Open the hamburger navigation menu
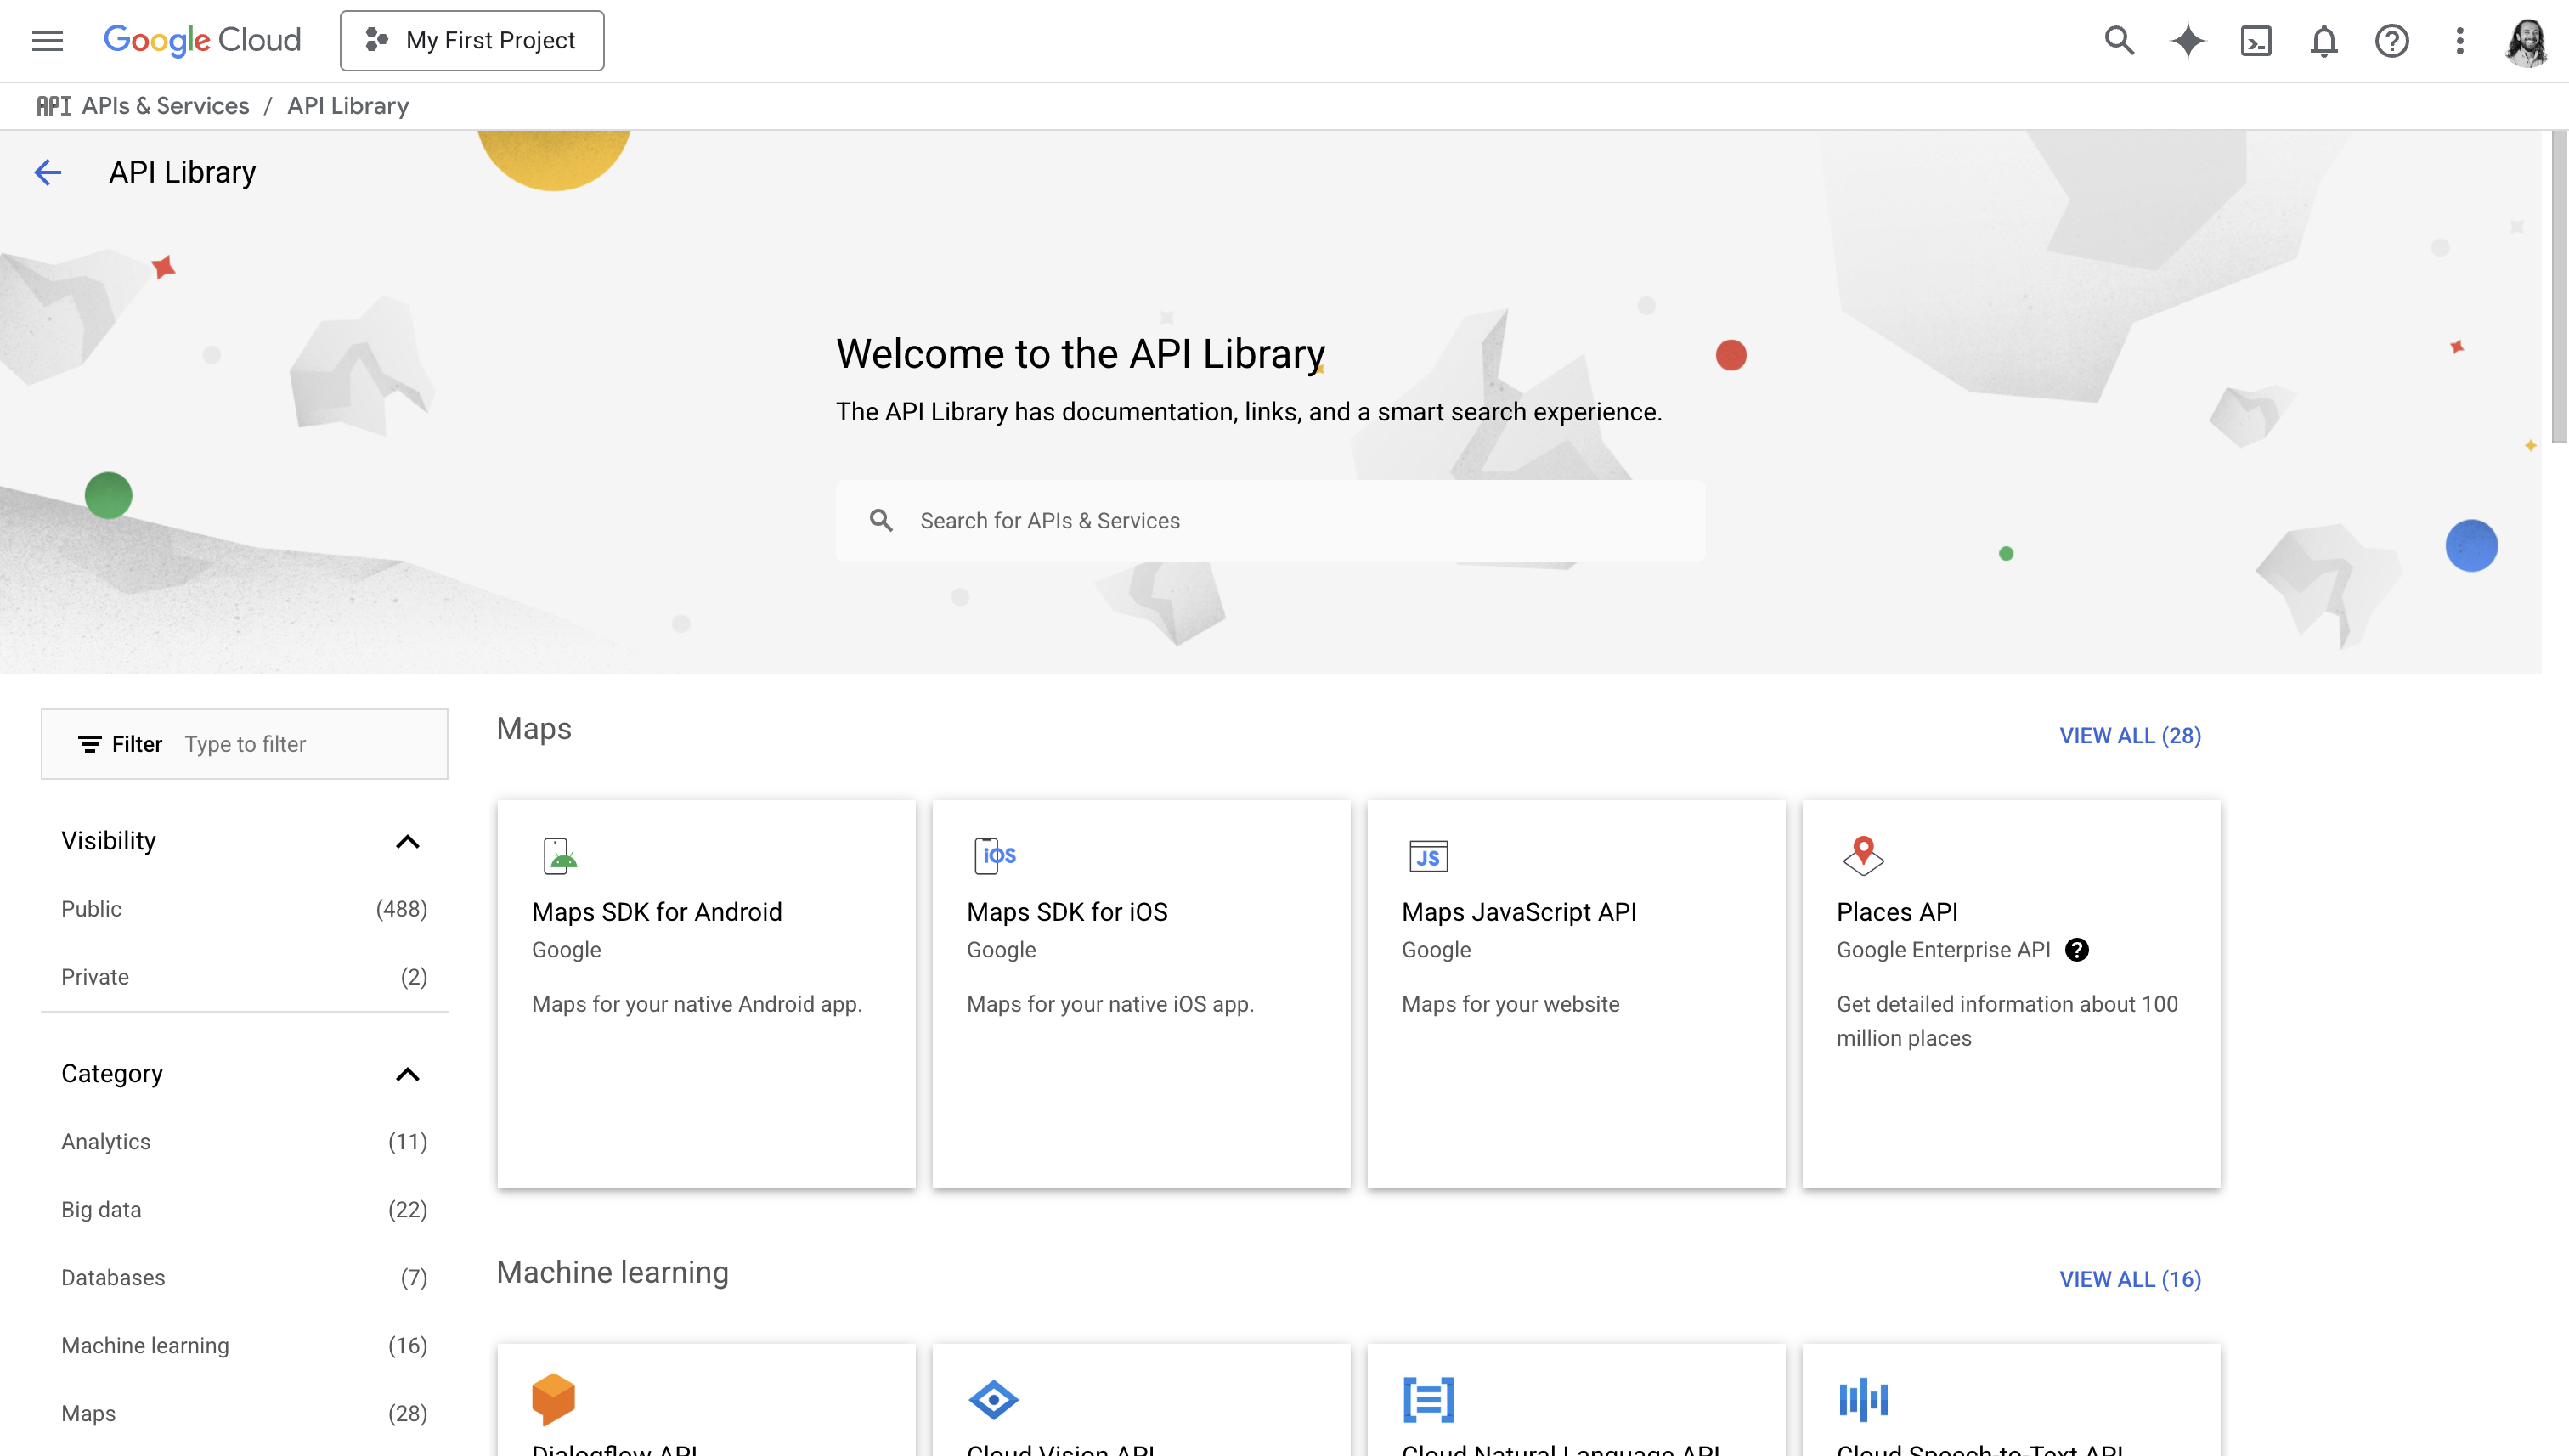 click(47, 40)
